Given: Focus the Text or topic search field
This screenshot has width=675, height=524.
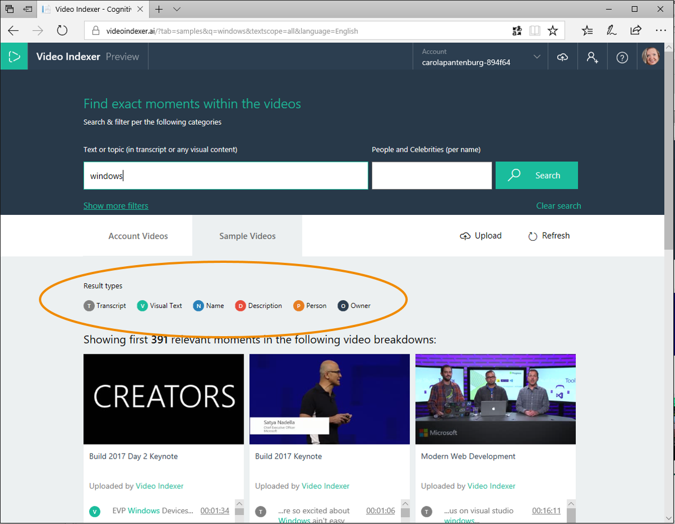Looking at the screenshot, I should [226, 175].
